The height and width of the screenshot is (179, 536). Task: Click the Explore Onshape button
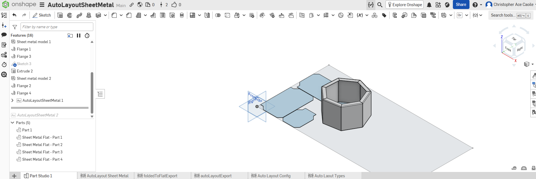click(x=404, y=5)
